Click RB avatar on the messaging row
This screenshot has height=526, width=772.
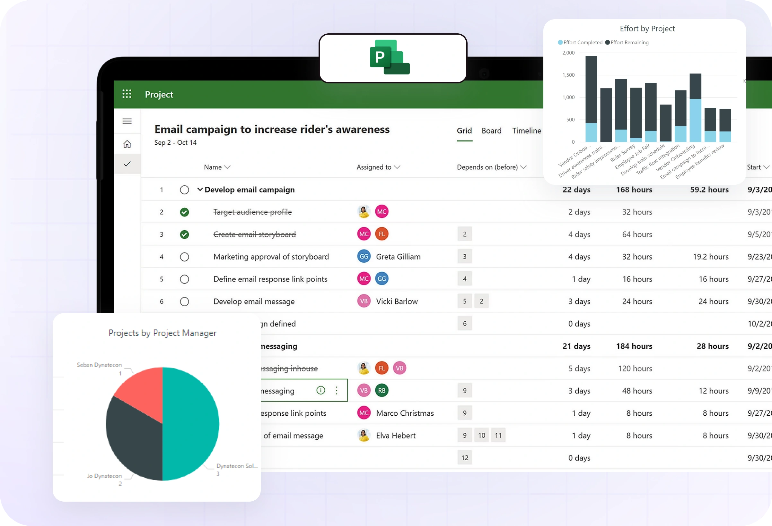coord(382,391)
